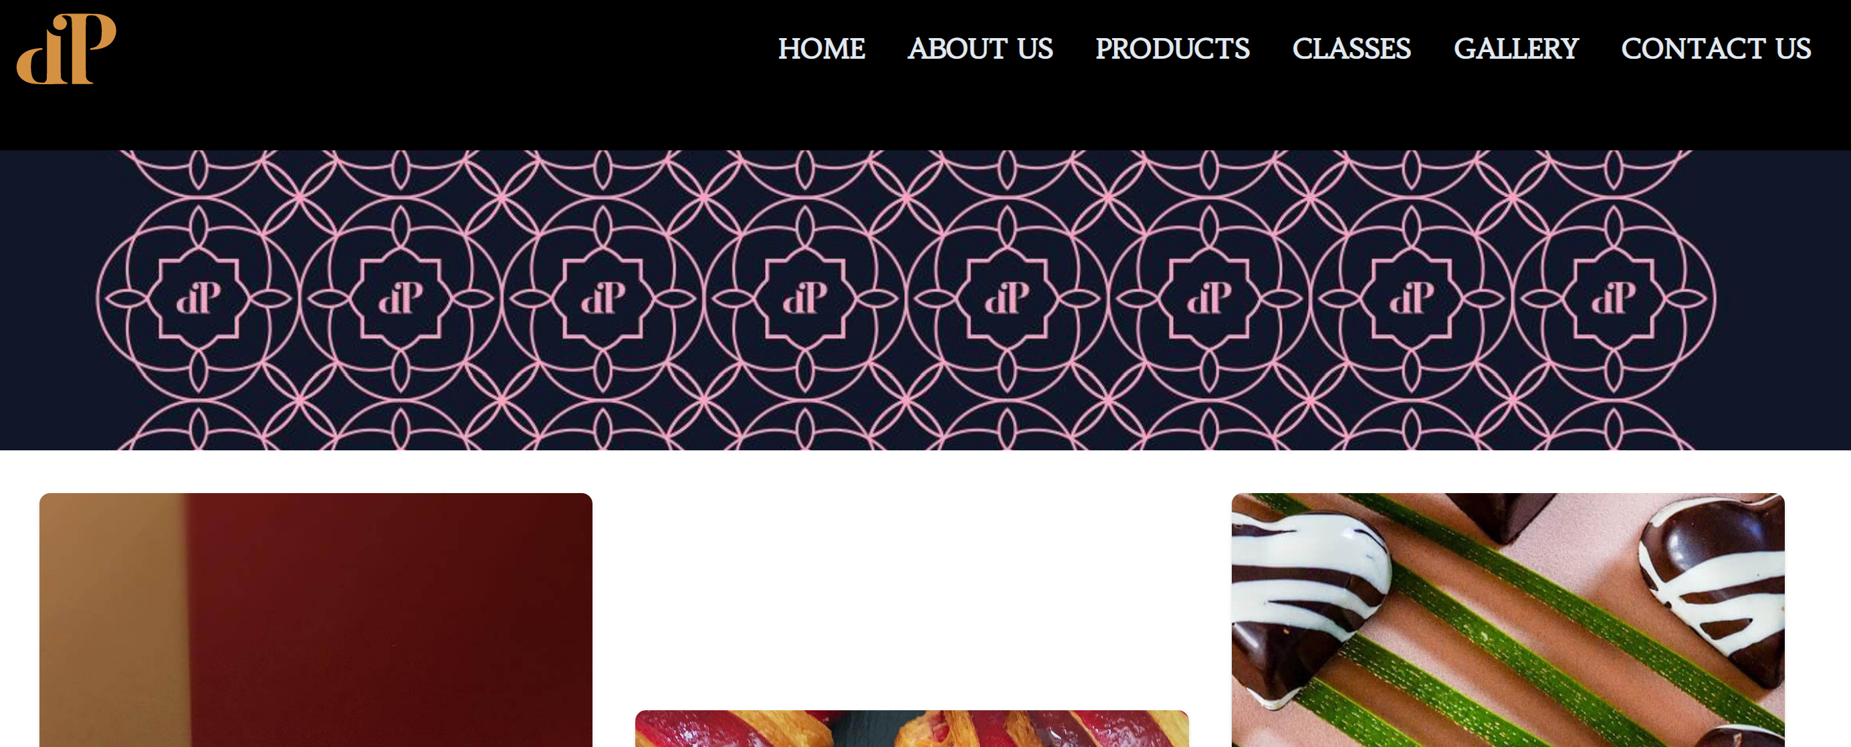This screenshot has width=1851, height=747.
Task: Go to ABOUT US page
Action: (x=980, y=49)
